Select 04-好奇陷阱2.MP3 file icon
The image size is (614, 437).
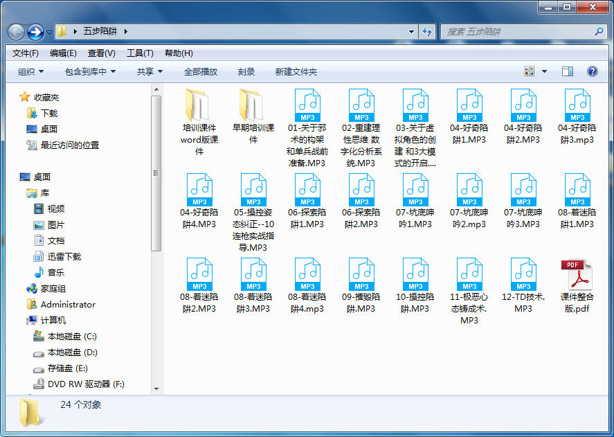[523, 105]
